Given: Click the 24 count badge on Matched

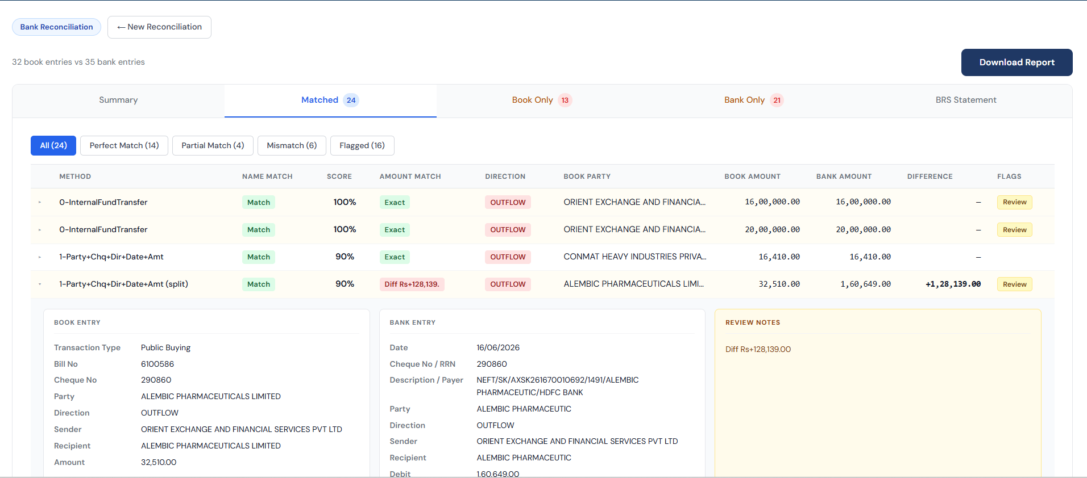Looking at the screenshot, I should pos(351,100).
